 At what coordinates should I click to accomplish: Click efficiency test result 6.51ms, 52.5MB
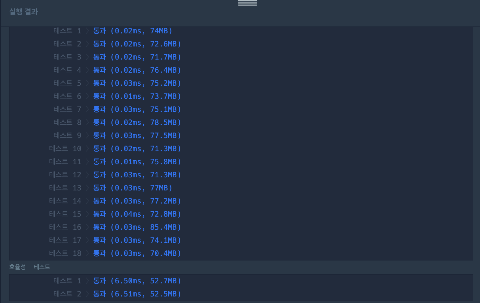tap(137, 294)
